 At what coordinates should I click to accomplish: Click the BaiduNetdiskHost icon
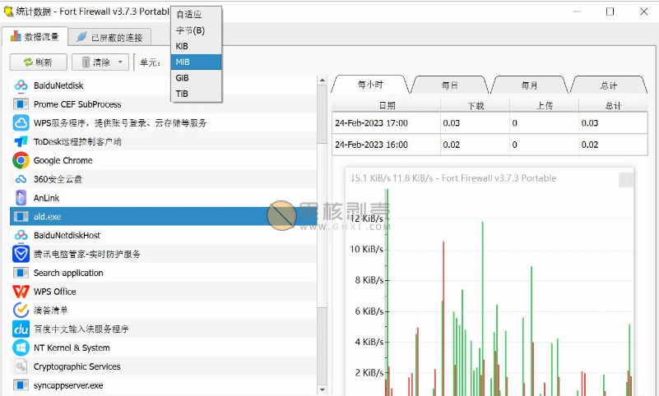pyautogui.click(x=21, y=235)
